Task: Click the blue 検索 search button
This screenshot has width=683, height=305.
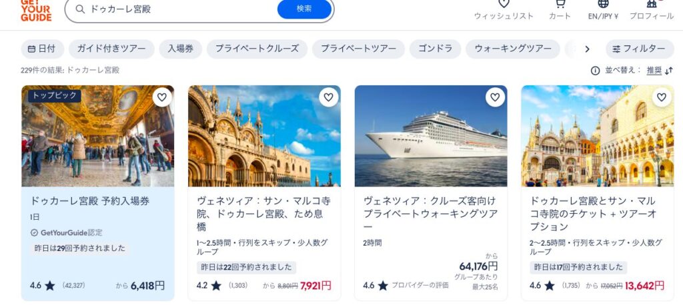Action: pos(304,9)
